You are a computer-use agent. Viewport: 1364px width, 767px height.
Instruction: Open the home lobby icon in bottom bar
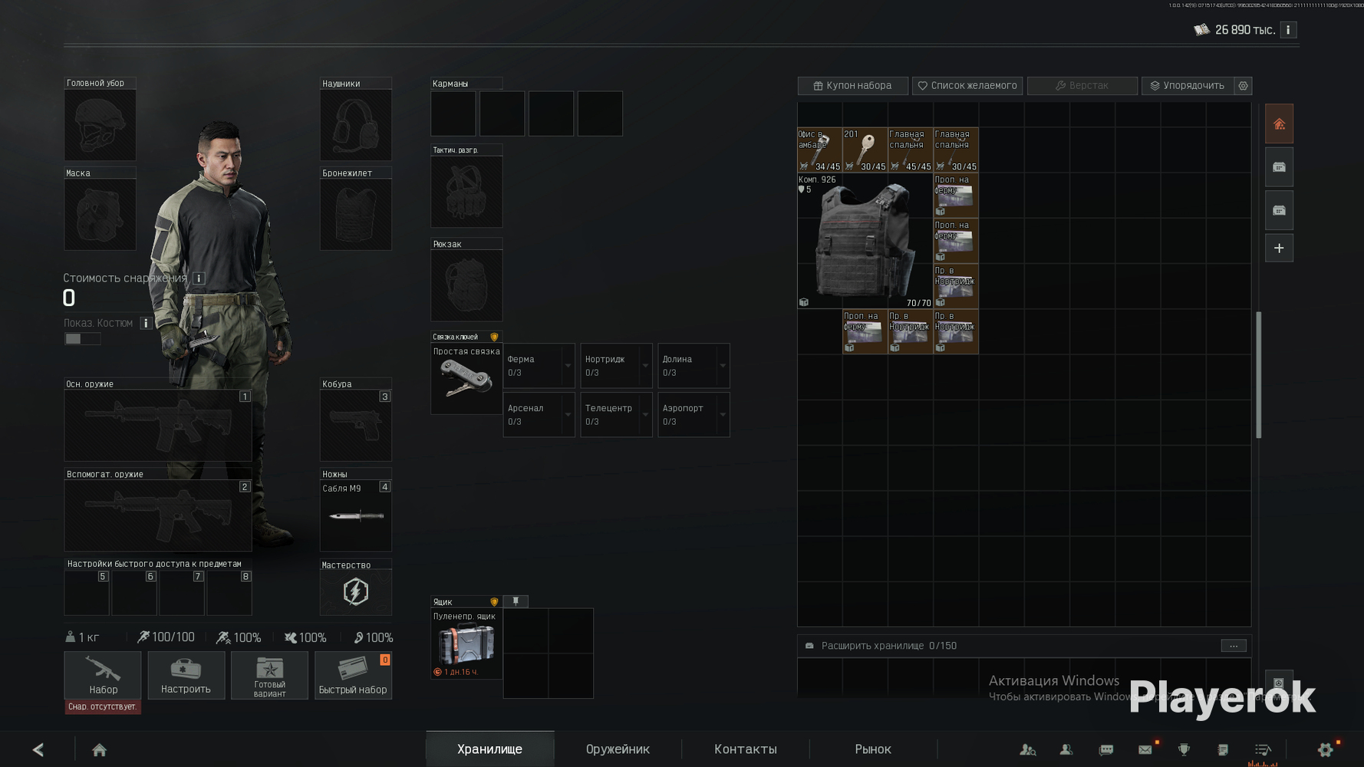(99, 749)
